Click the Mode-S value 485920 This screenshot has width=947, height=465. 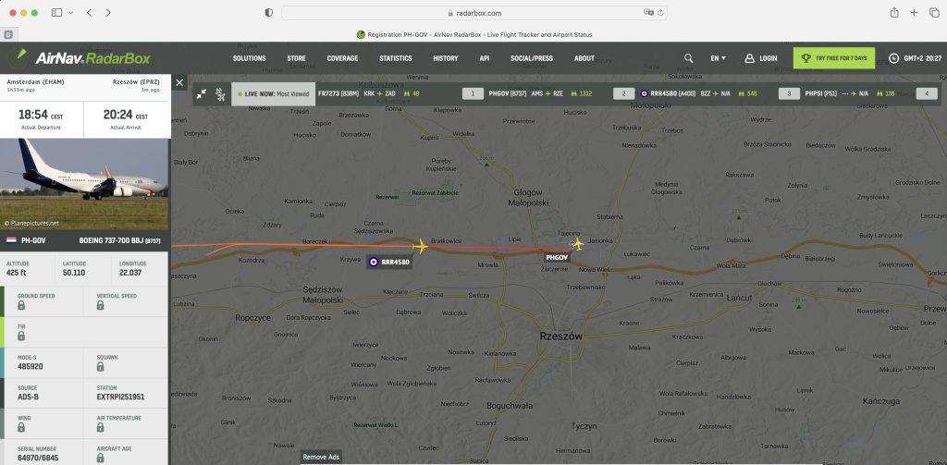coord(31,367)
